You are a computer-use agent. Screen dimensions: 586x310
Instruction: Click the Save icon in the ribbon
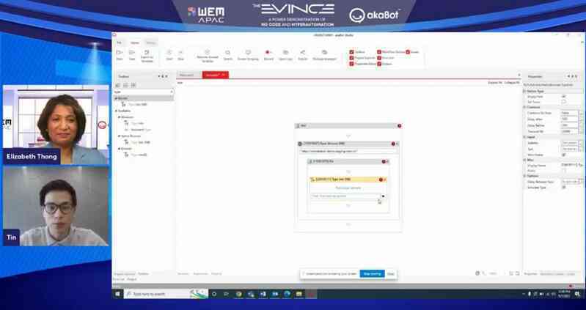[x=132, y=53]
